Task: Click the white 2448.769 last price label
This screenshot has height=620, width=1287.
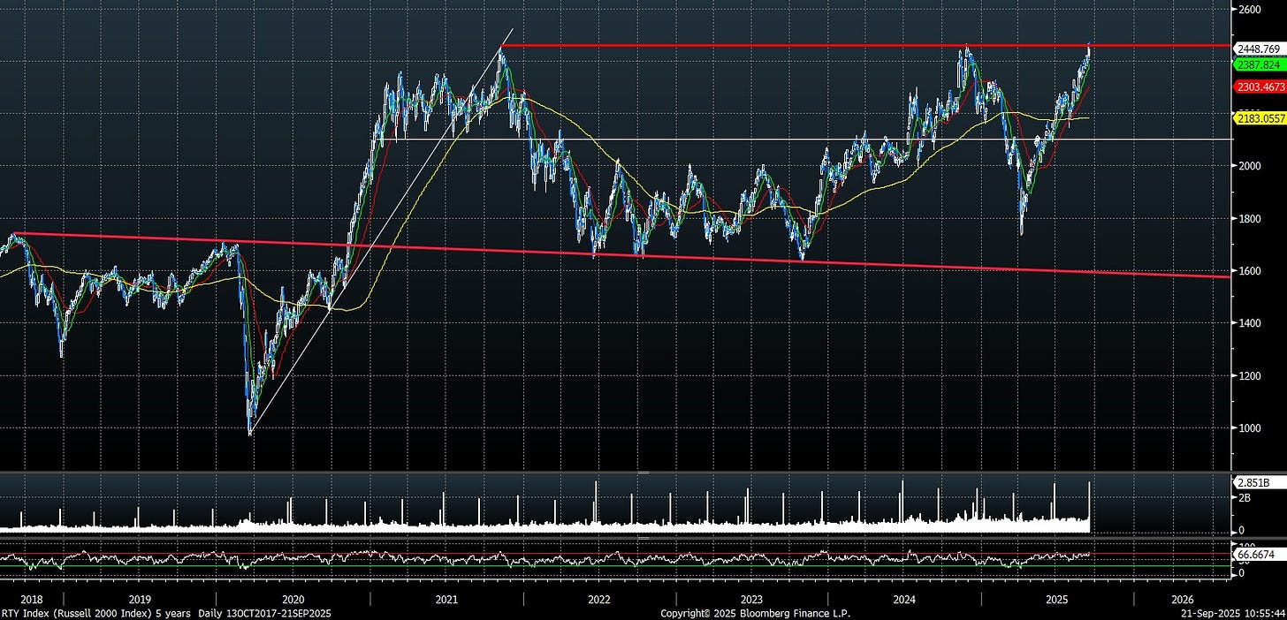Action: 1260,49
